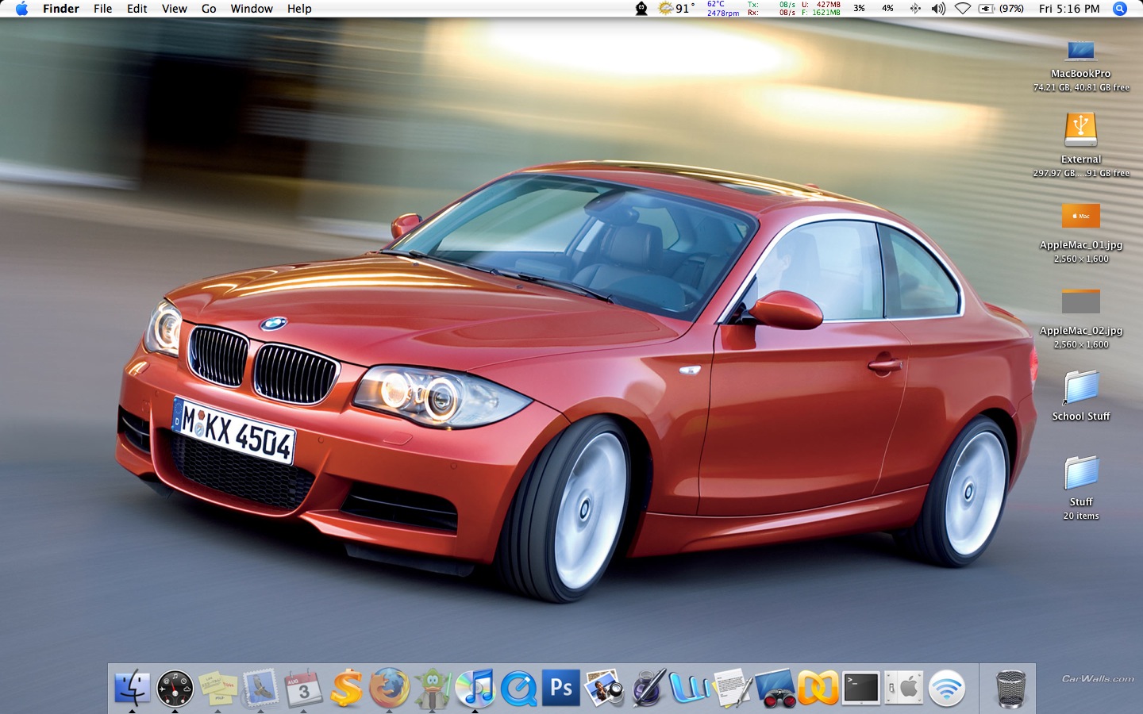The height and width of the screenshot is (714, 1143).
Task: Open the Help menu
Action: [299, 9]
